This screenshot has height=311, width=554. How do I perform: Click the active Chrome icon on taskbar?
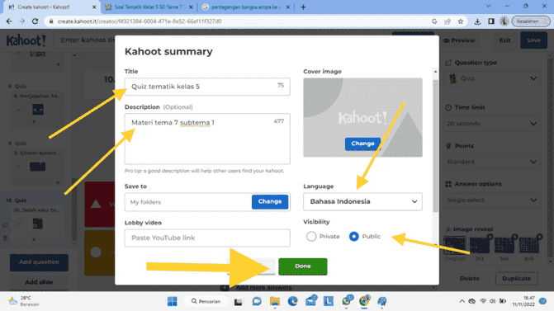coord(364,301)
